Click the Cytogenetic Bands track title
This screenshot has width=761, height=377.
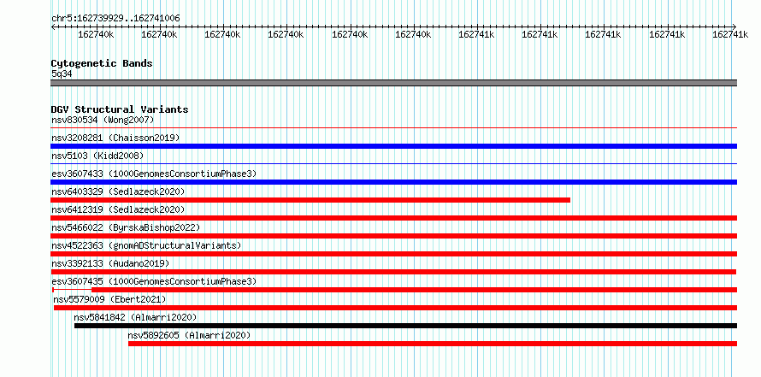(102, 63)
